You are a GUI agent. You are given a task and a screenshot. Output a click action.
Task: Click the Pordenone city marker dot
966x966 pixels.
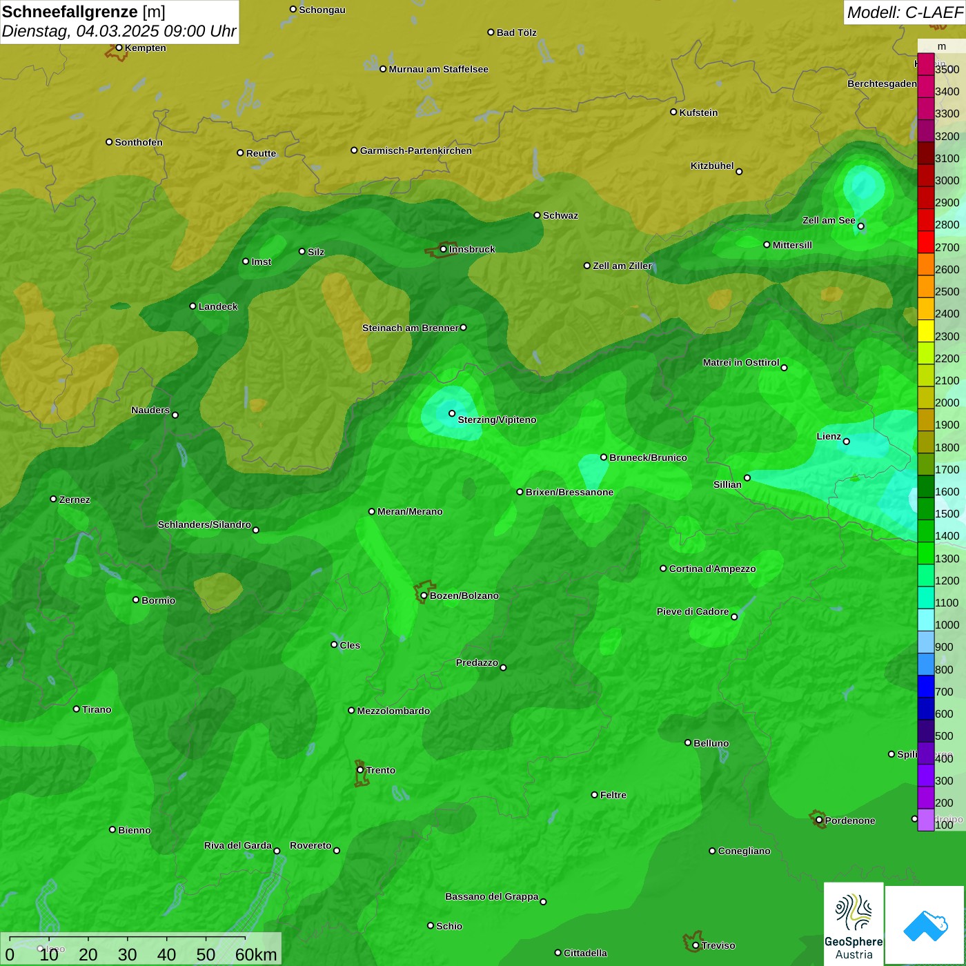point(819,820)
